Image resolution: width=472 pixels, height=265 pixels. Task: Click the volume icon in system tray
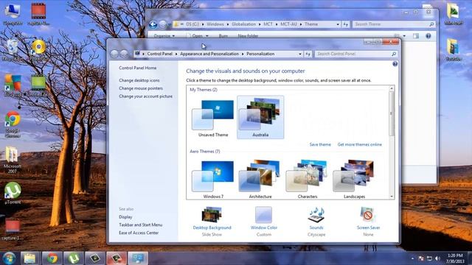coord(437,258)
